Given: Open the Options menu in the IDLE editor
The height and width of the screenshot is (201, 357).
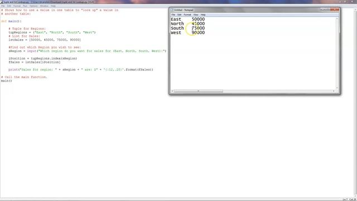Looking at the screenshot, I should [x=33, y=6].
